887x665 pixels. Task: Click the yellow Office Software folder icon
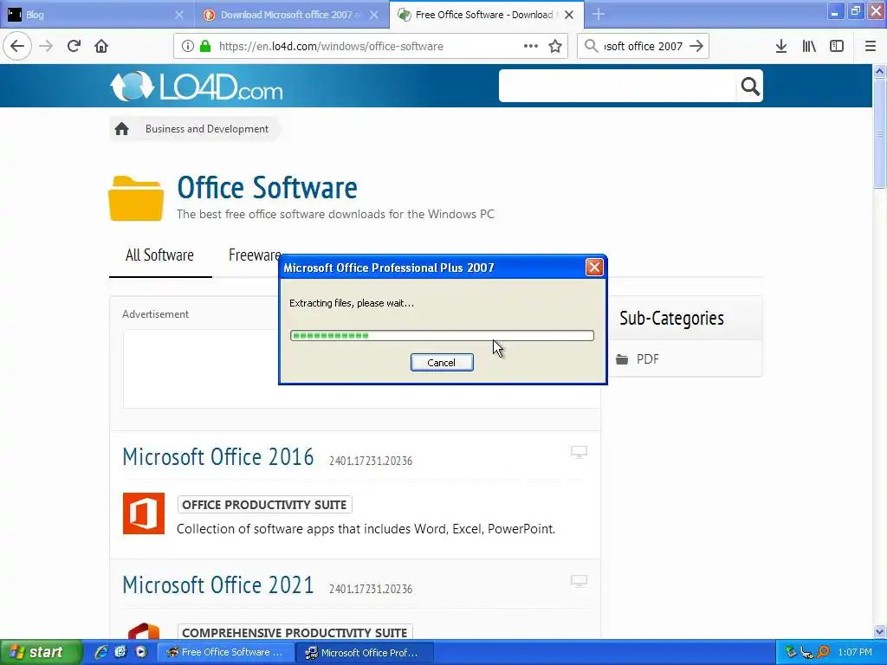[136, 198]
